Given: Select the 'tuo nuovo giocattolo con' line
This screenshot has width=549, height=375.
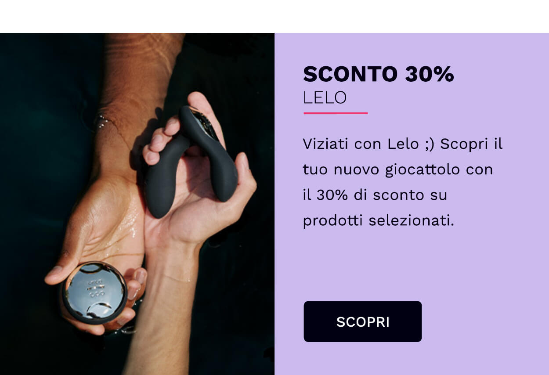Looking at the screenshot, I should (398, 169).
